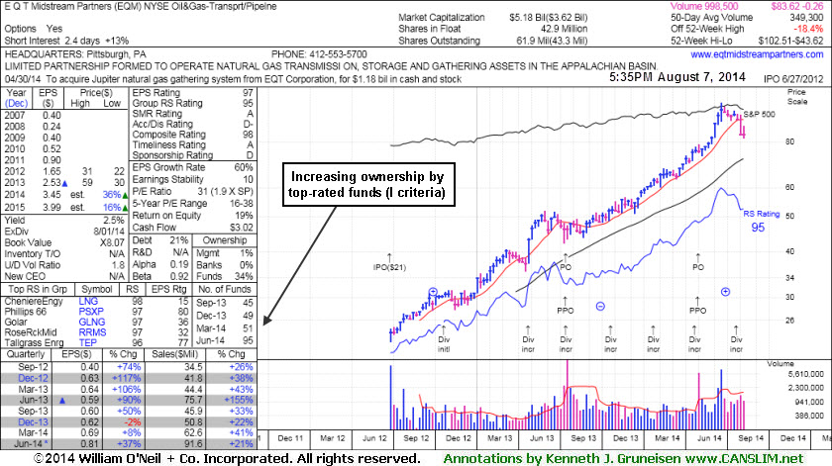This screenshot has height=466, width=832.
Task: Select the Group RS Rating row
Action: [192, 103]
